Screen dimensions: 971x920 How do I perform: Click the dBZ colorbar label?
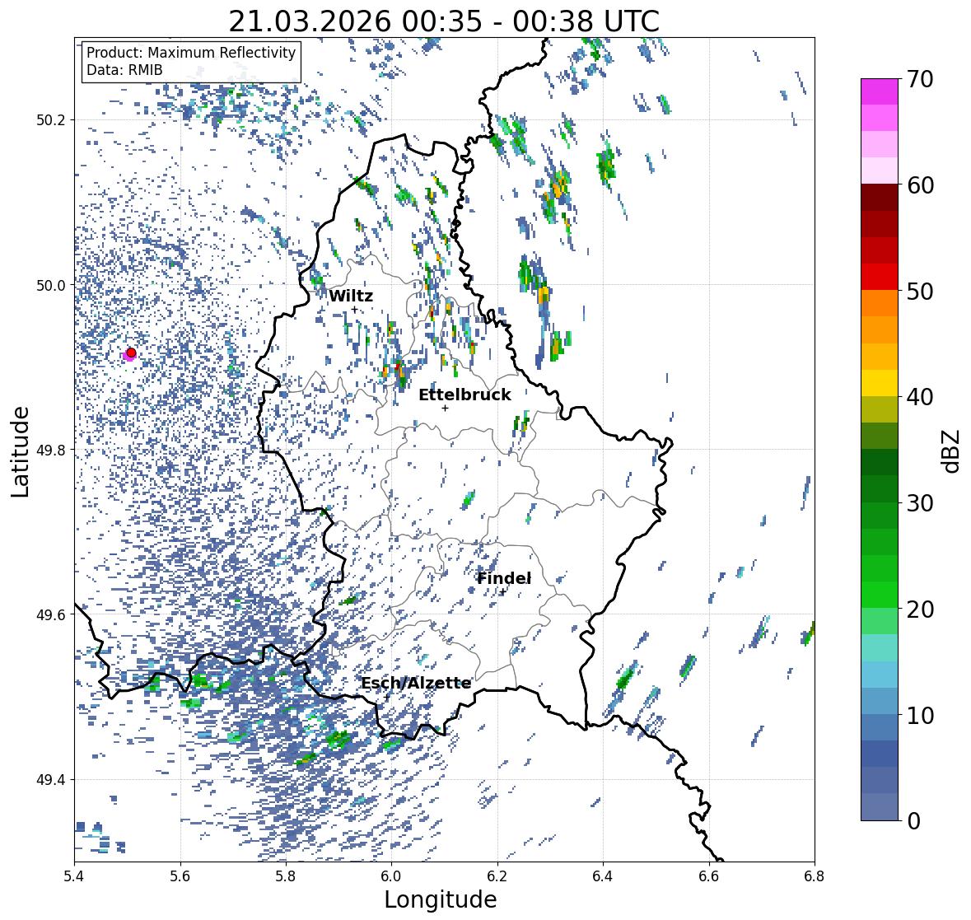tap(952, 451)
